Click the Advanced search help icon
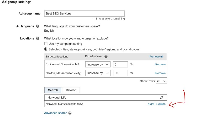 (70, 113)
